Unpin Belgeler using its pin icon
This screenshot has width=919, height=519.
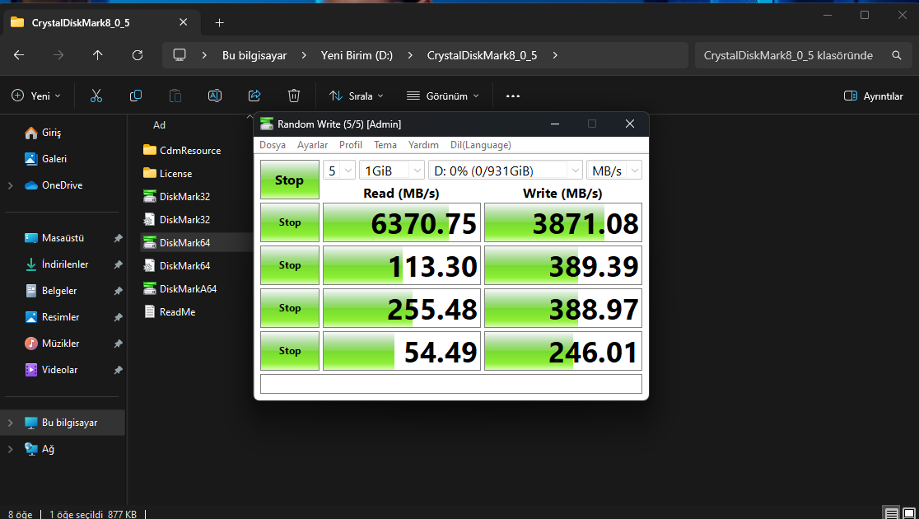pos(118,291)
